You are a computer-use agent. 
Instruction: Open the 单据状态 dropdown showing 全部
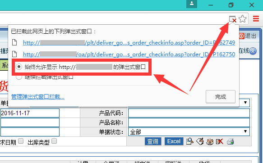point(189,132)
